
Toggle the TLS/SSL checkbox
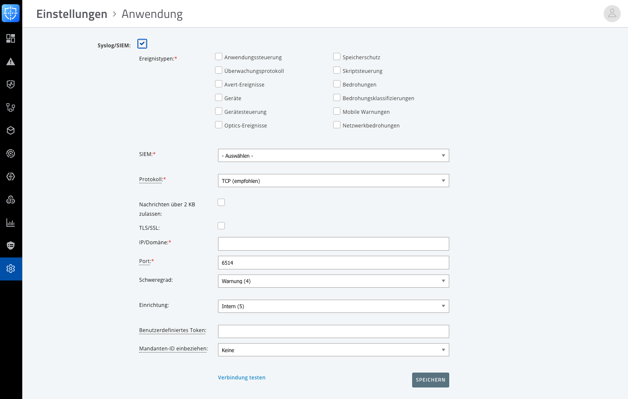click(221, 226)
